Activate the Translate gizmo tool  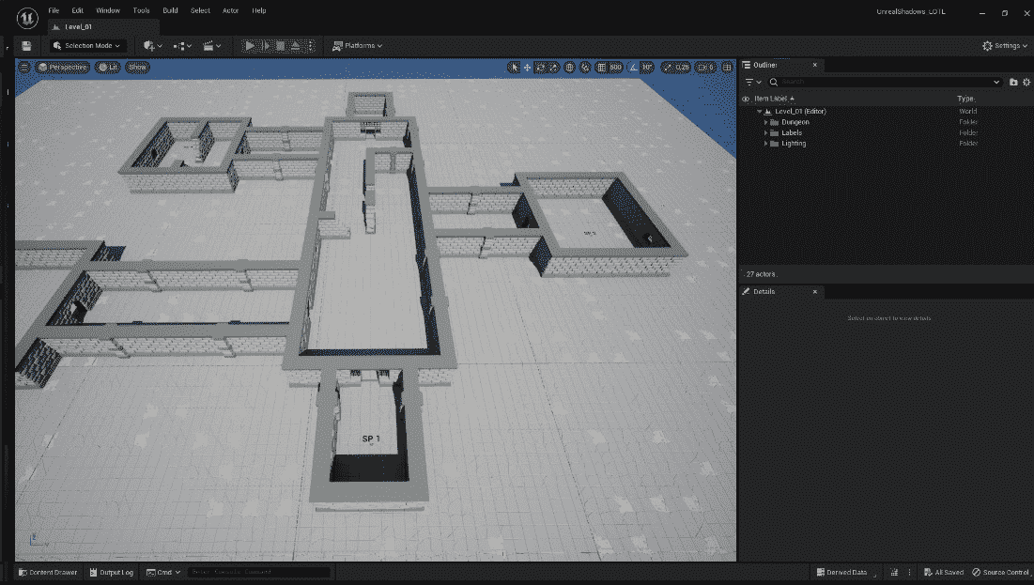click(x=527, y=68)
